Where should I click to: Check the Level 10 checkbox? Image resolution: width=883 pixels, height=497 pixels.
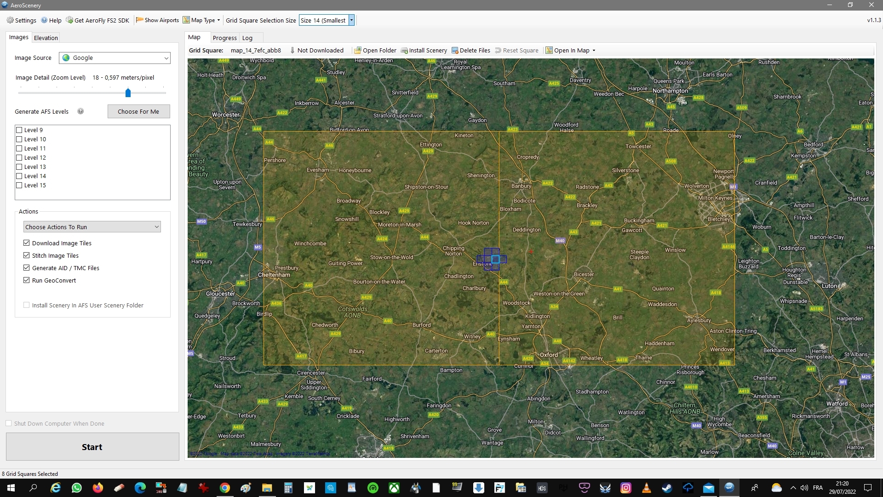[19, 139]
